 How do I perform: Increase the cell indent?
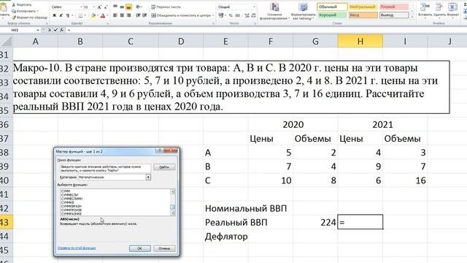tap(144, 15)
